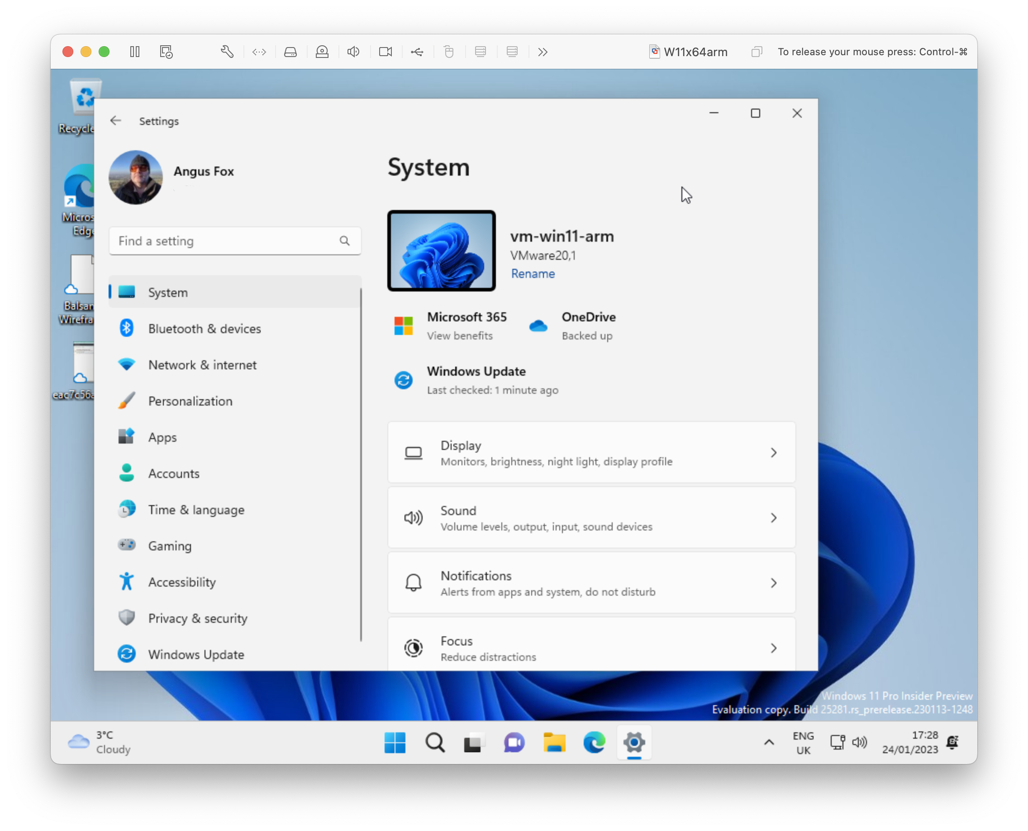
Task: Open VMware snapshots
Action: [x=166, y=52]
